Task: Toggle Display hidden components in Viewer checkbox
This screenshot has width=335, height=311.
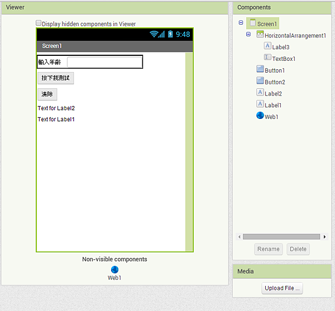Action: tap(39, 23)
